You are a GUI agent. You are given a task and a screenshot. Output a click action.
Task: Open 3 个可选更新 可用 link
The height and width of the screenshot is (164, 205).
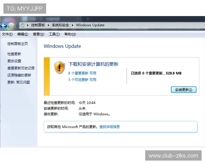tap(82, 80)
